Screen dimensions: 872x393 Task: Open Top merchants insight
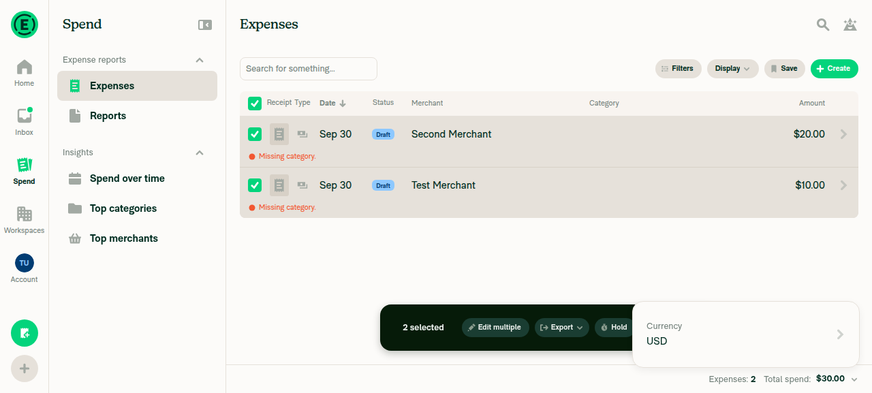(137, 238)
